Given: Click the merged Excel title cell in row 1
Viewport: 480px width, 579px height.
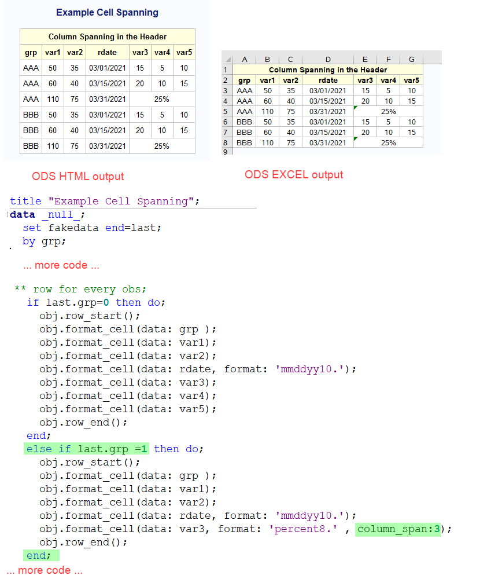Looking at the screenshot, I should click(x=328, y=69).
